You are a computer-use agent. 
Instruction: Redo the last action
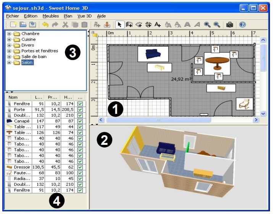(55, 24)
